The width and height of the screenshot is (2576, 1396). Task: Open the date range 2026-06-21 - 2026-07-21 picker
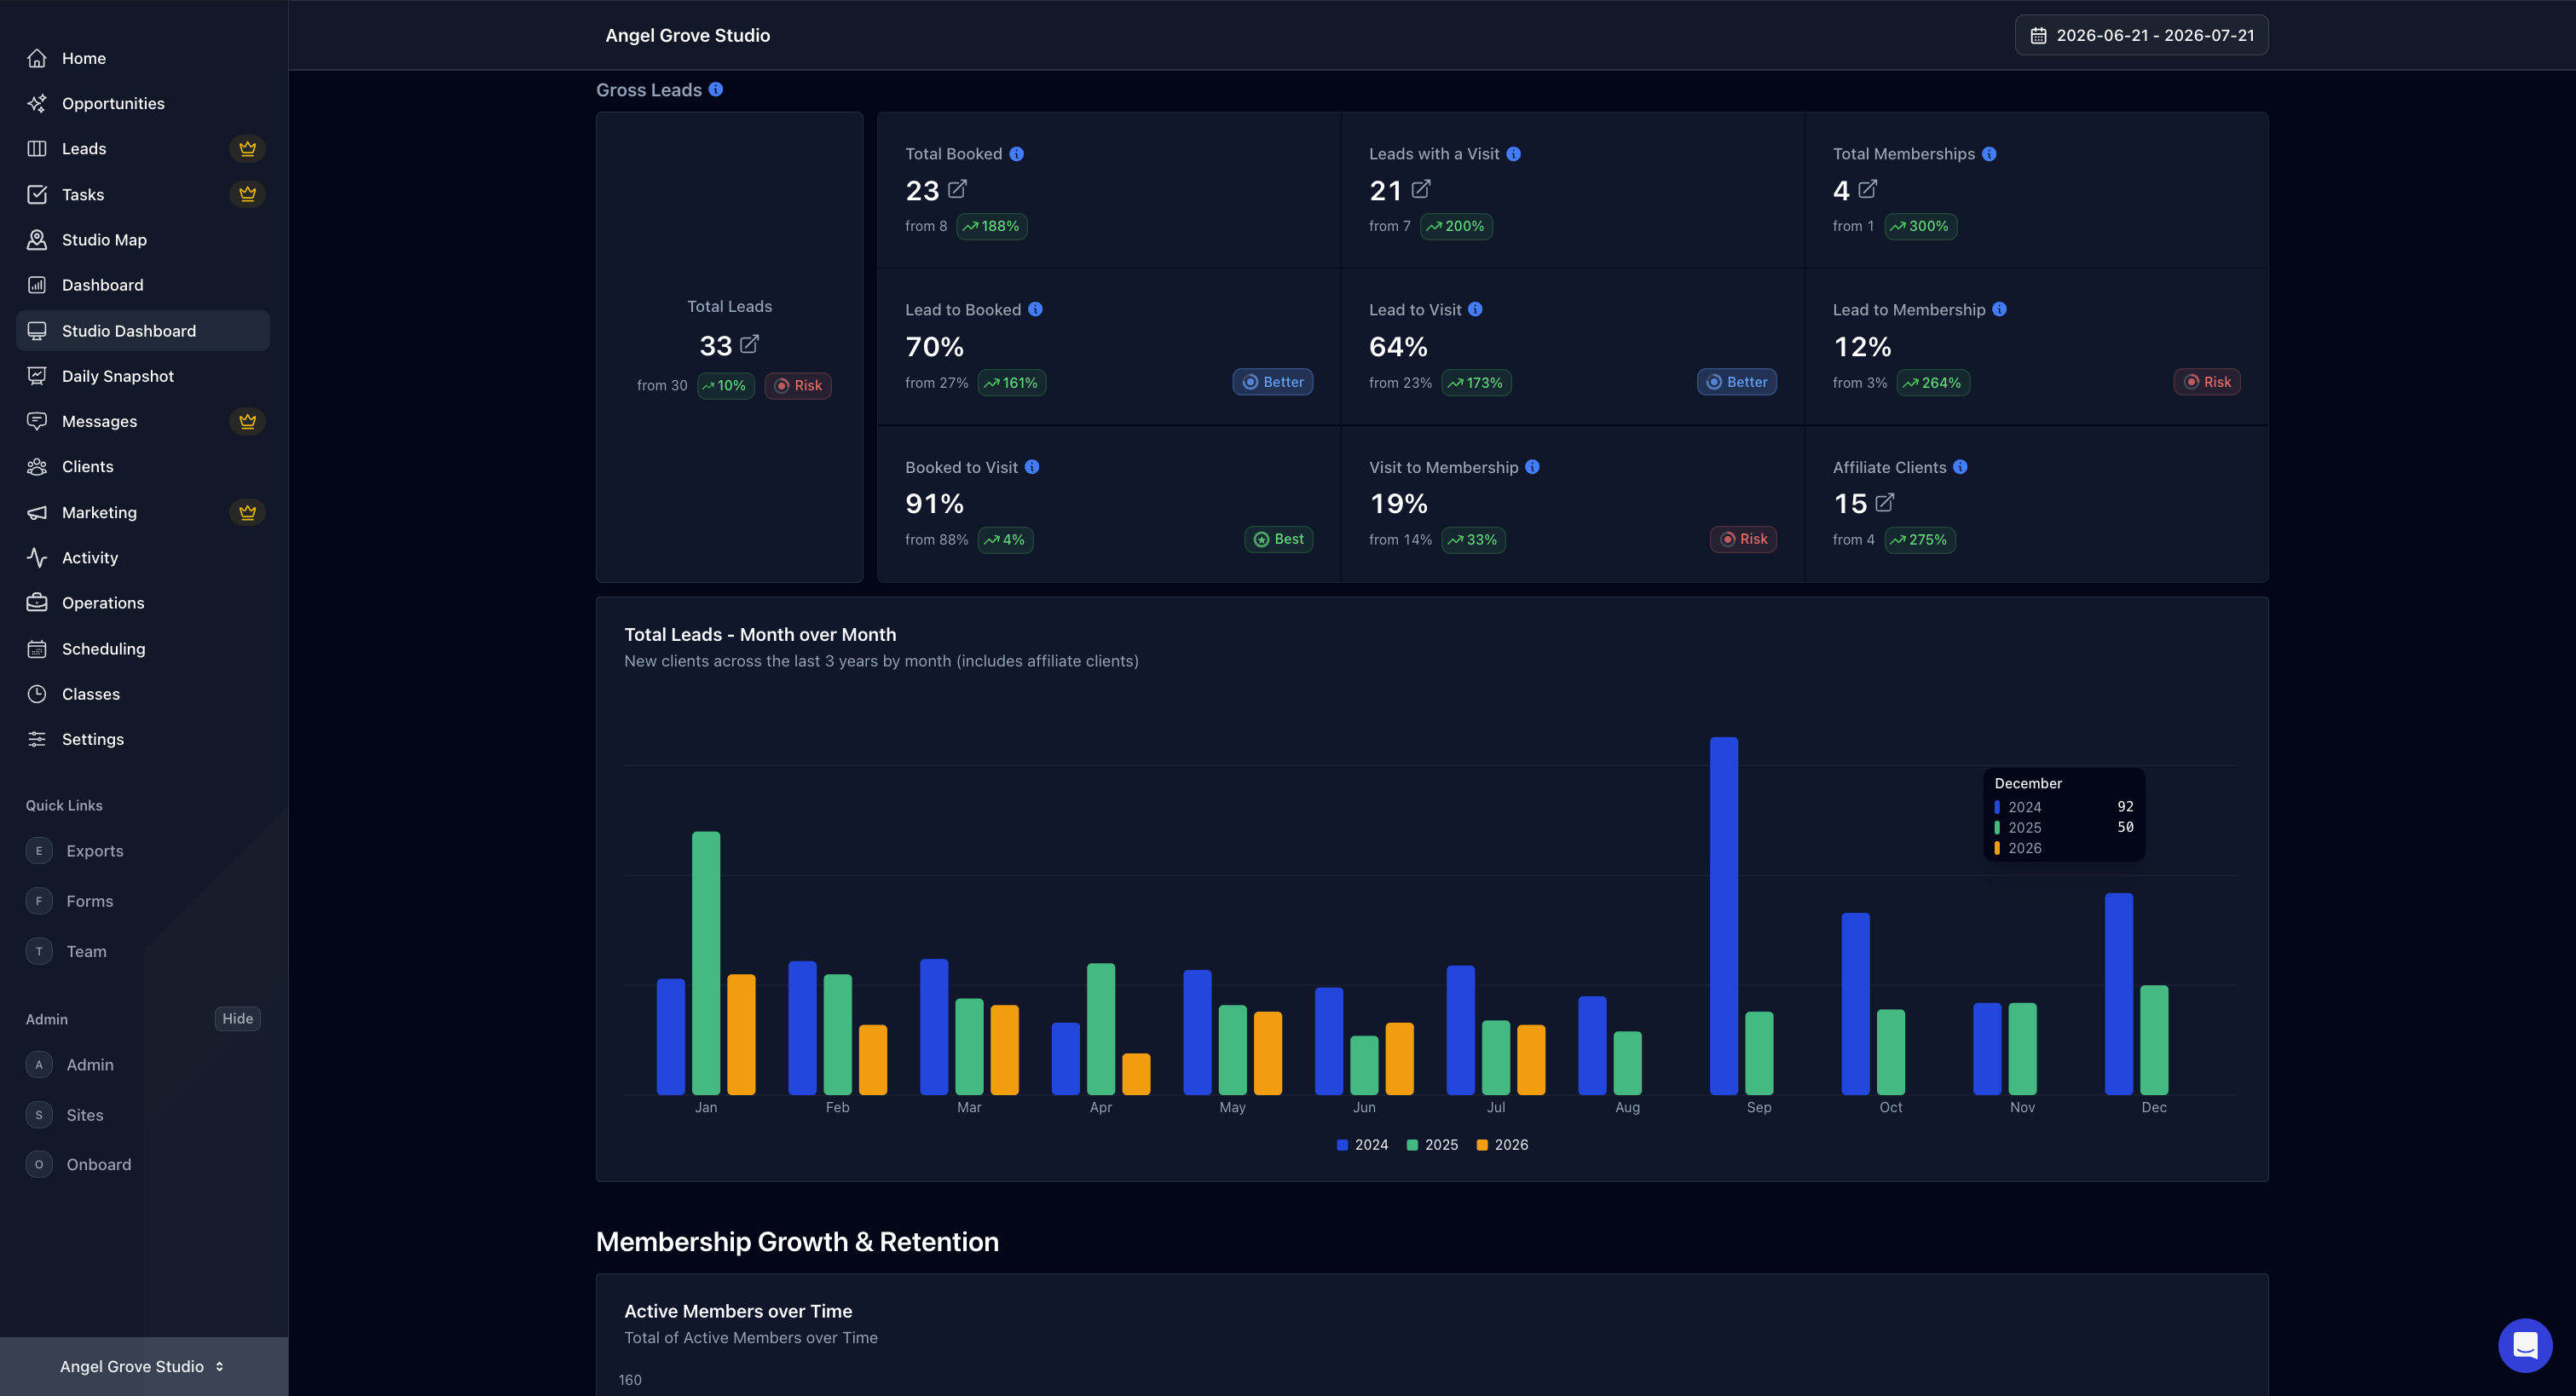[x=2141, y=36]
